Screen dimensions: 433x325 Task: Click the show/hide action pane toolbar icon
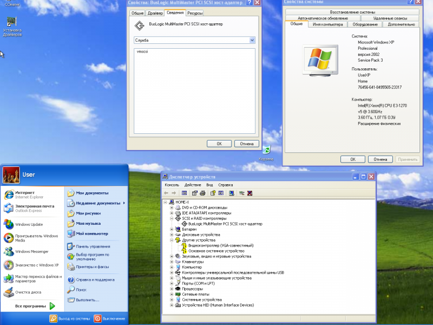pos(221,193)
